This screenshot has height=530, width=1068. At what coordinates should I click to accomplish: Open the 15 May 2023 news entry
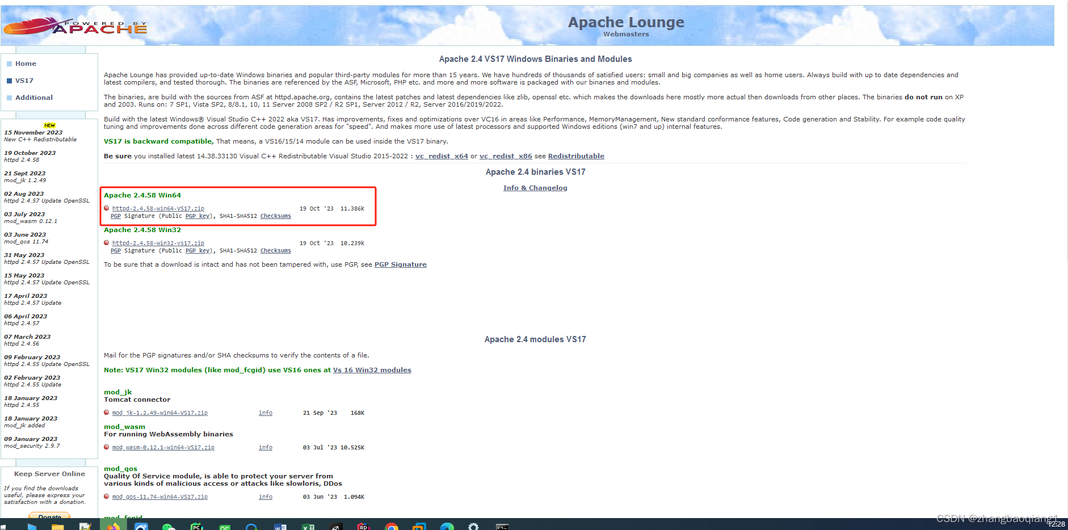(x=47, y=279)
